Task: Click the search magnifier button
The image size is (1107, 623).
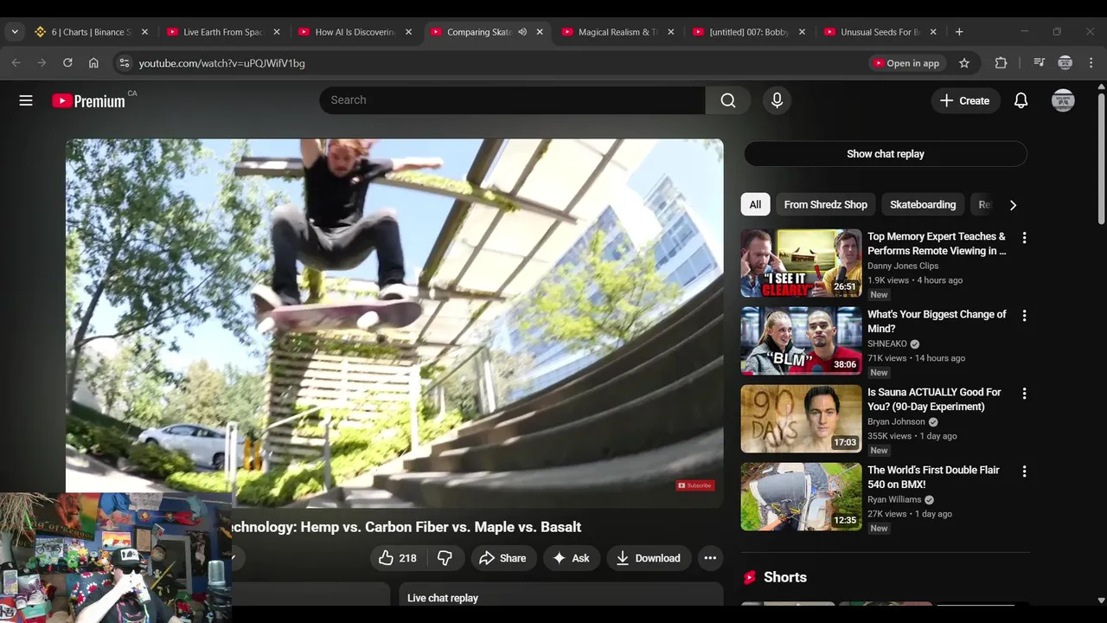Action: [x=728, y=100]
